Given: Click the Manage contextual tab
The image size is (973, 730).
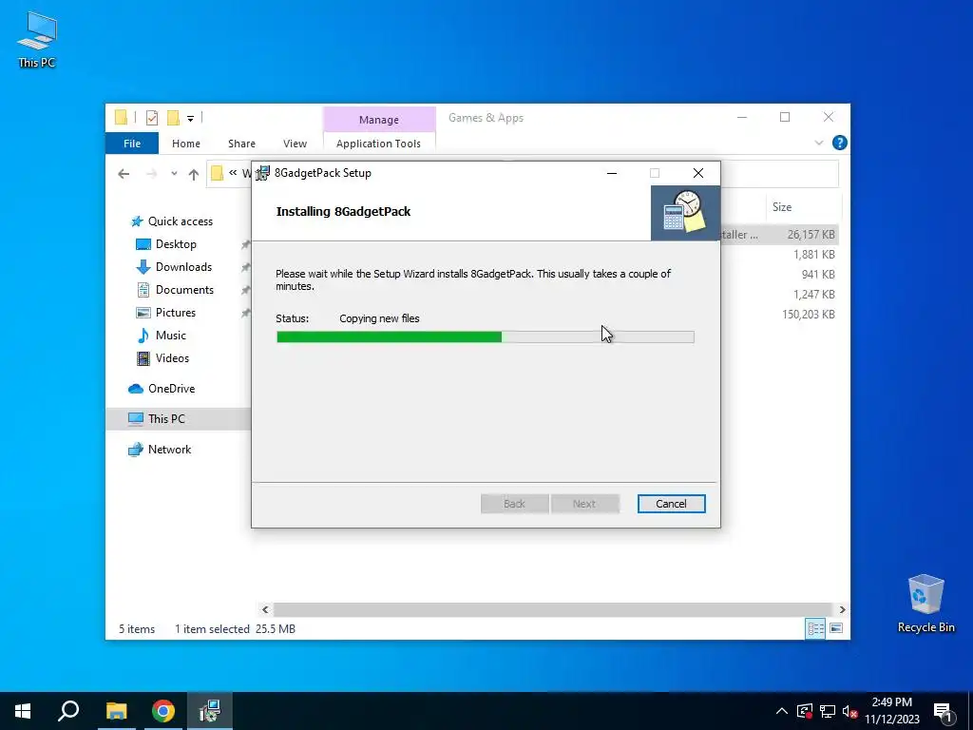Looking at the screenshot, I should point(378,119).
